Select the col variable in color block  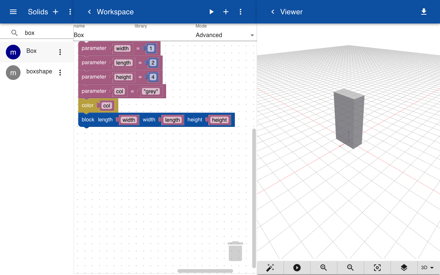click(x=107, y=106)
